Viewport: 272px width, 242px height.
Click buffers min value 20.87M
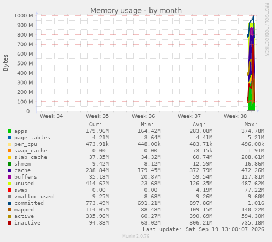151,177
